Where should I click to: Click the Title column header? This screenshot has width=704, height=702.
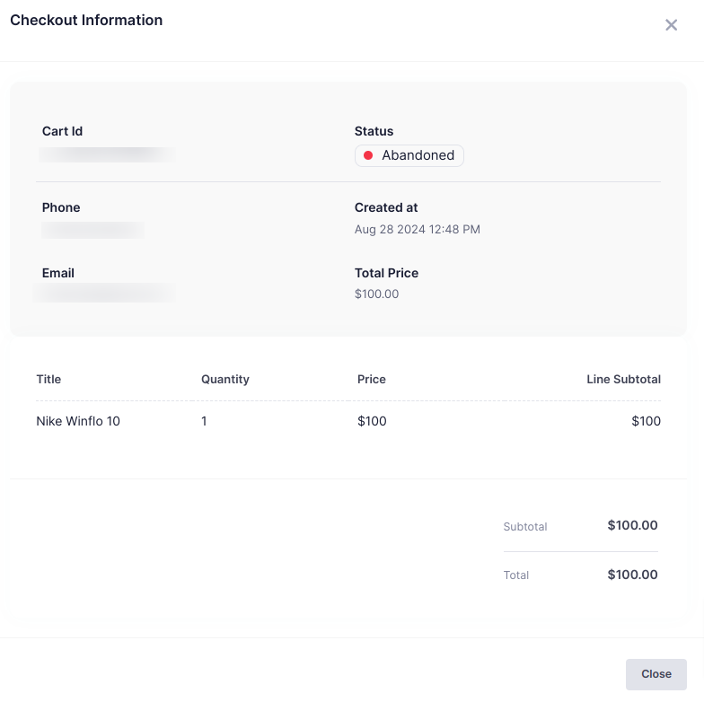(48, 379)
